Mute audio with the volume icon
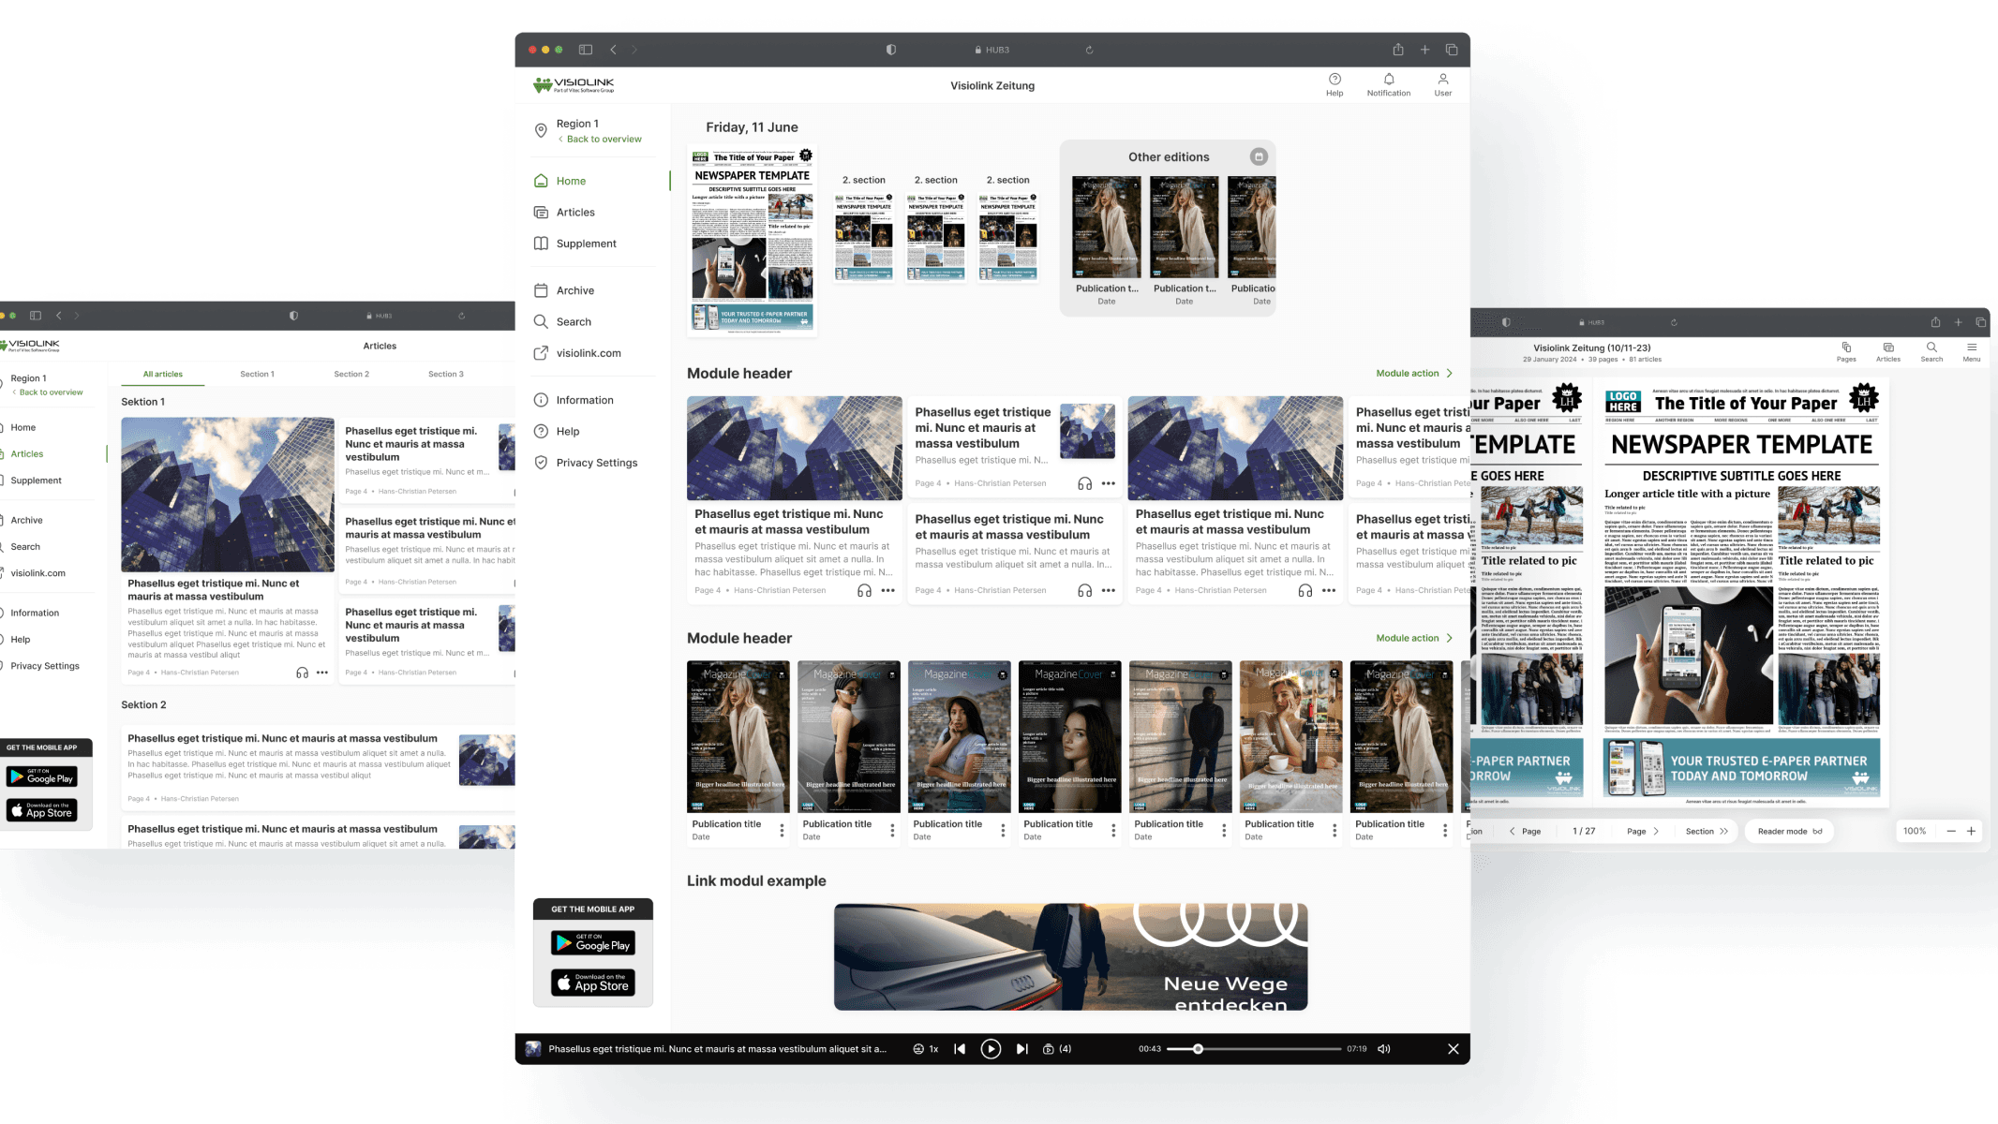Screen dimensions: 1998x1124 point(1383,1049)
